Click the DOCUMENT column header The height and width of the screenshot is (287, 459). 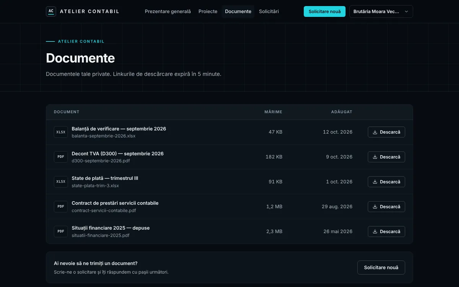click(x=67, y=112)
